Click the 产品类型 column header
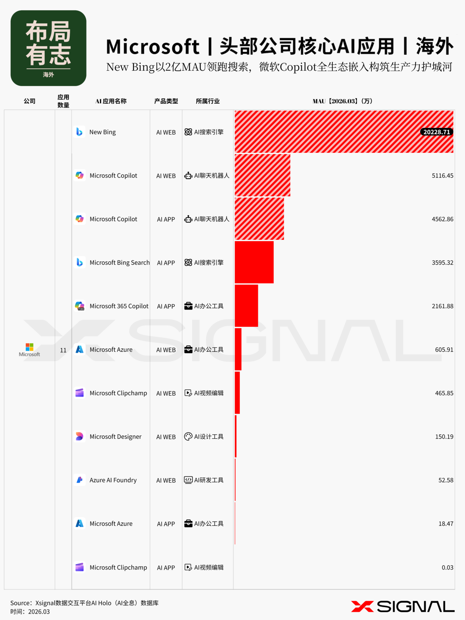Viewport: 465px width, 620px height. point(166,101)
